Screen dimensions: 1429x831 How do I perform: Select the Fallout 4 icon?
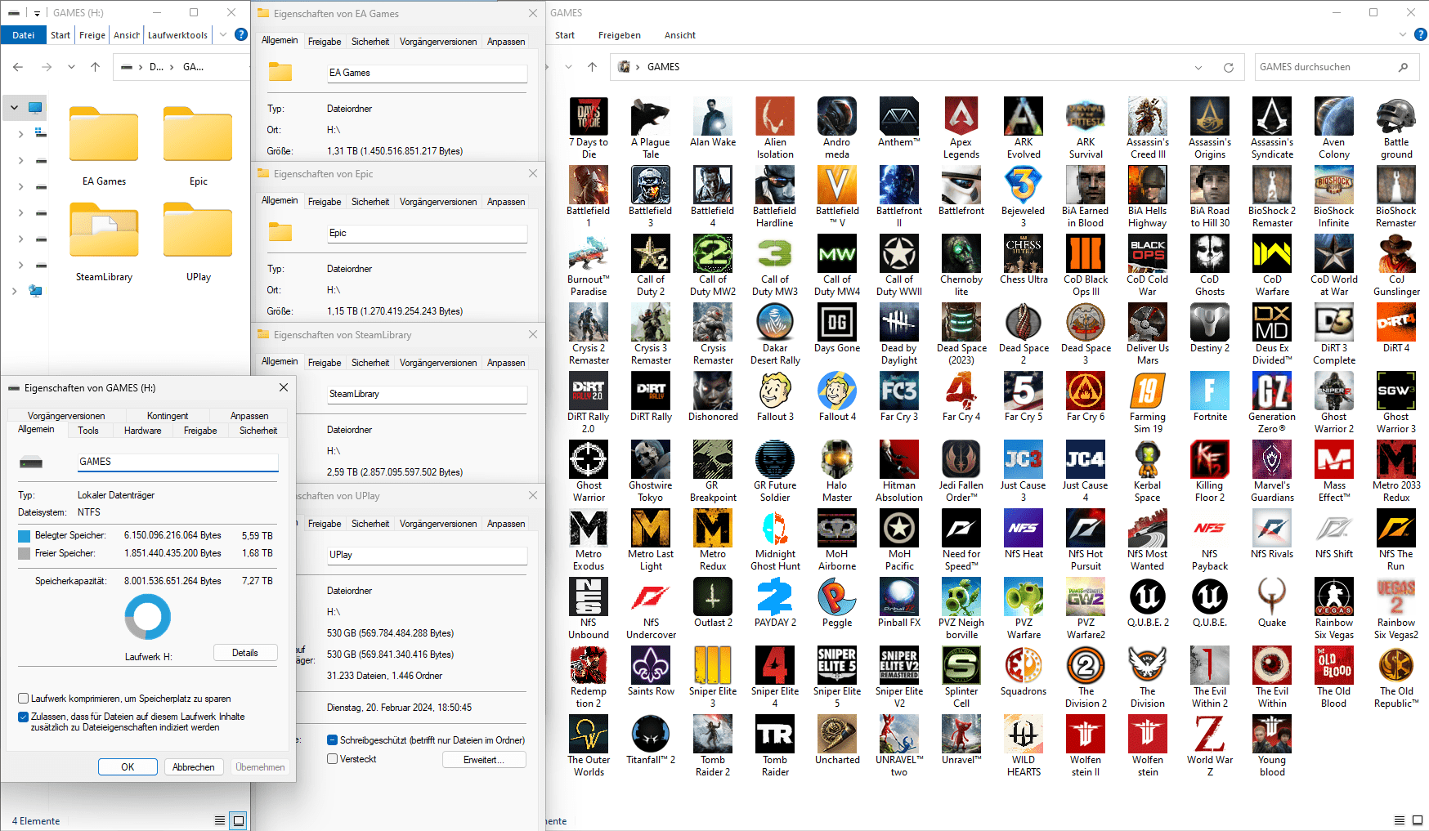837,397
